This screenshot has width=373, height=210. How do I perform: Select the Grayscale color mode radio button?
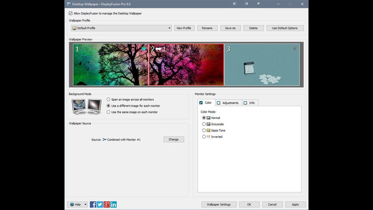(x=204, y=124)
